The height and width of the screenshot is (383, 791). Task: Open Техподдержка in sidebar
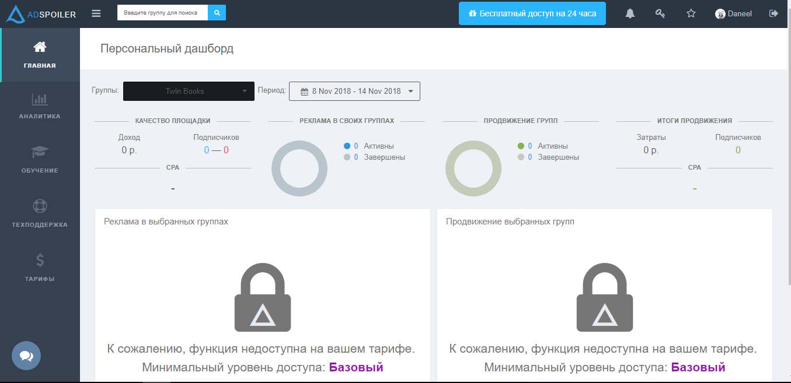(x=40, y=214)
